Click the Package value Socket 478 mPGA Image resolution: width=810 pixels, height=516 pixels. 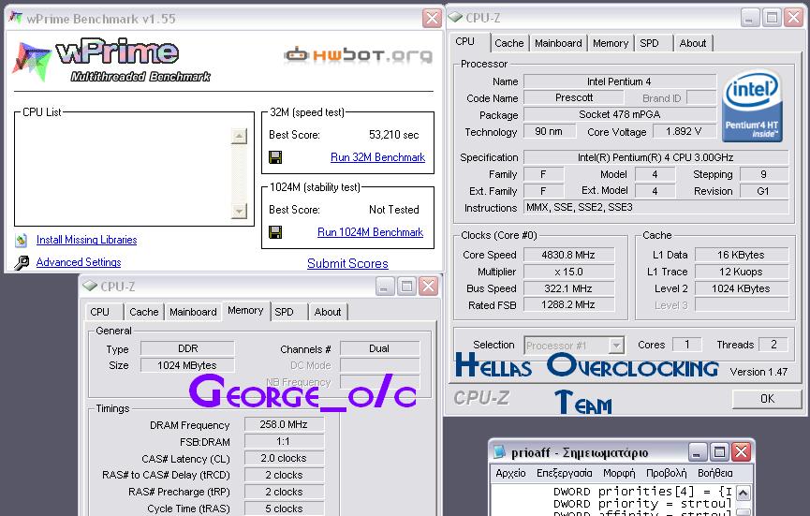pyautogui.click(x=619, y=114)
